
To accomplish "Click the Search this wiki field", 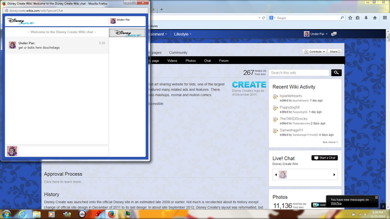I will [x=299, y=73].
